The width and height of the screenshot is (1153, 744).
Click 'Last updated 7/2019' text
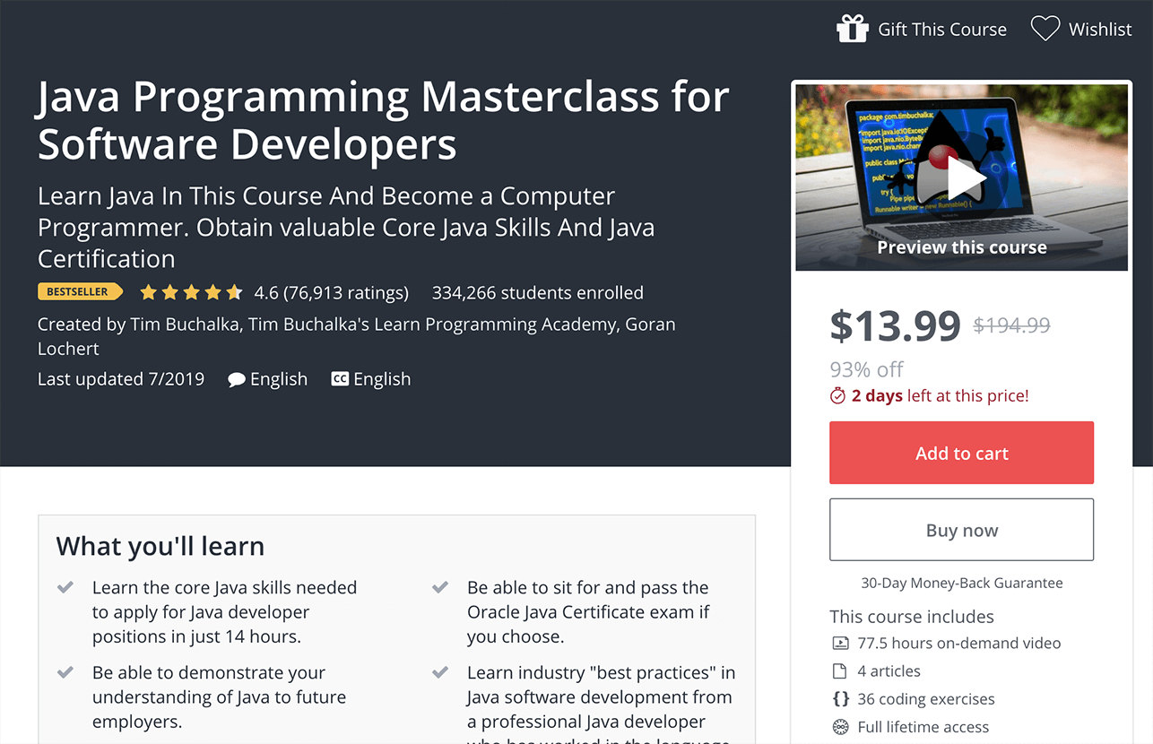point(121,379)
